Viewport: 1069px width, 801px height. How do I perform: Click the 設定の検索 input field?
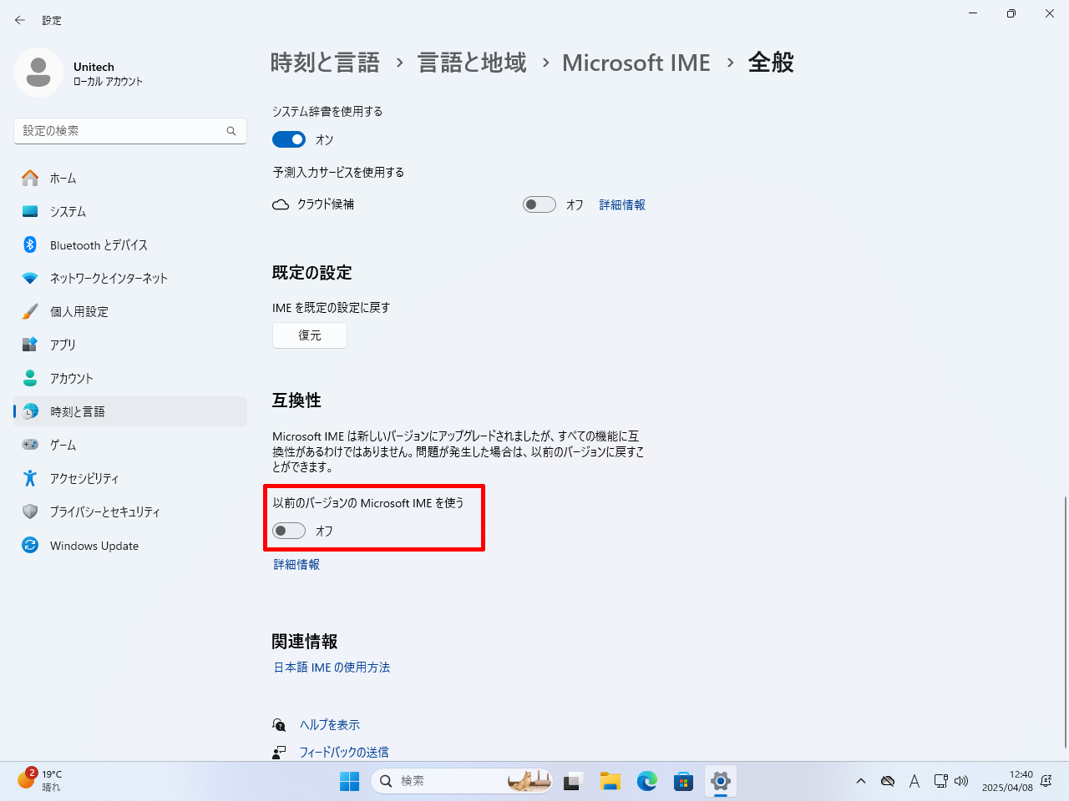(130, 131)
